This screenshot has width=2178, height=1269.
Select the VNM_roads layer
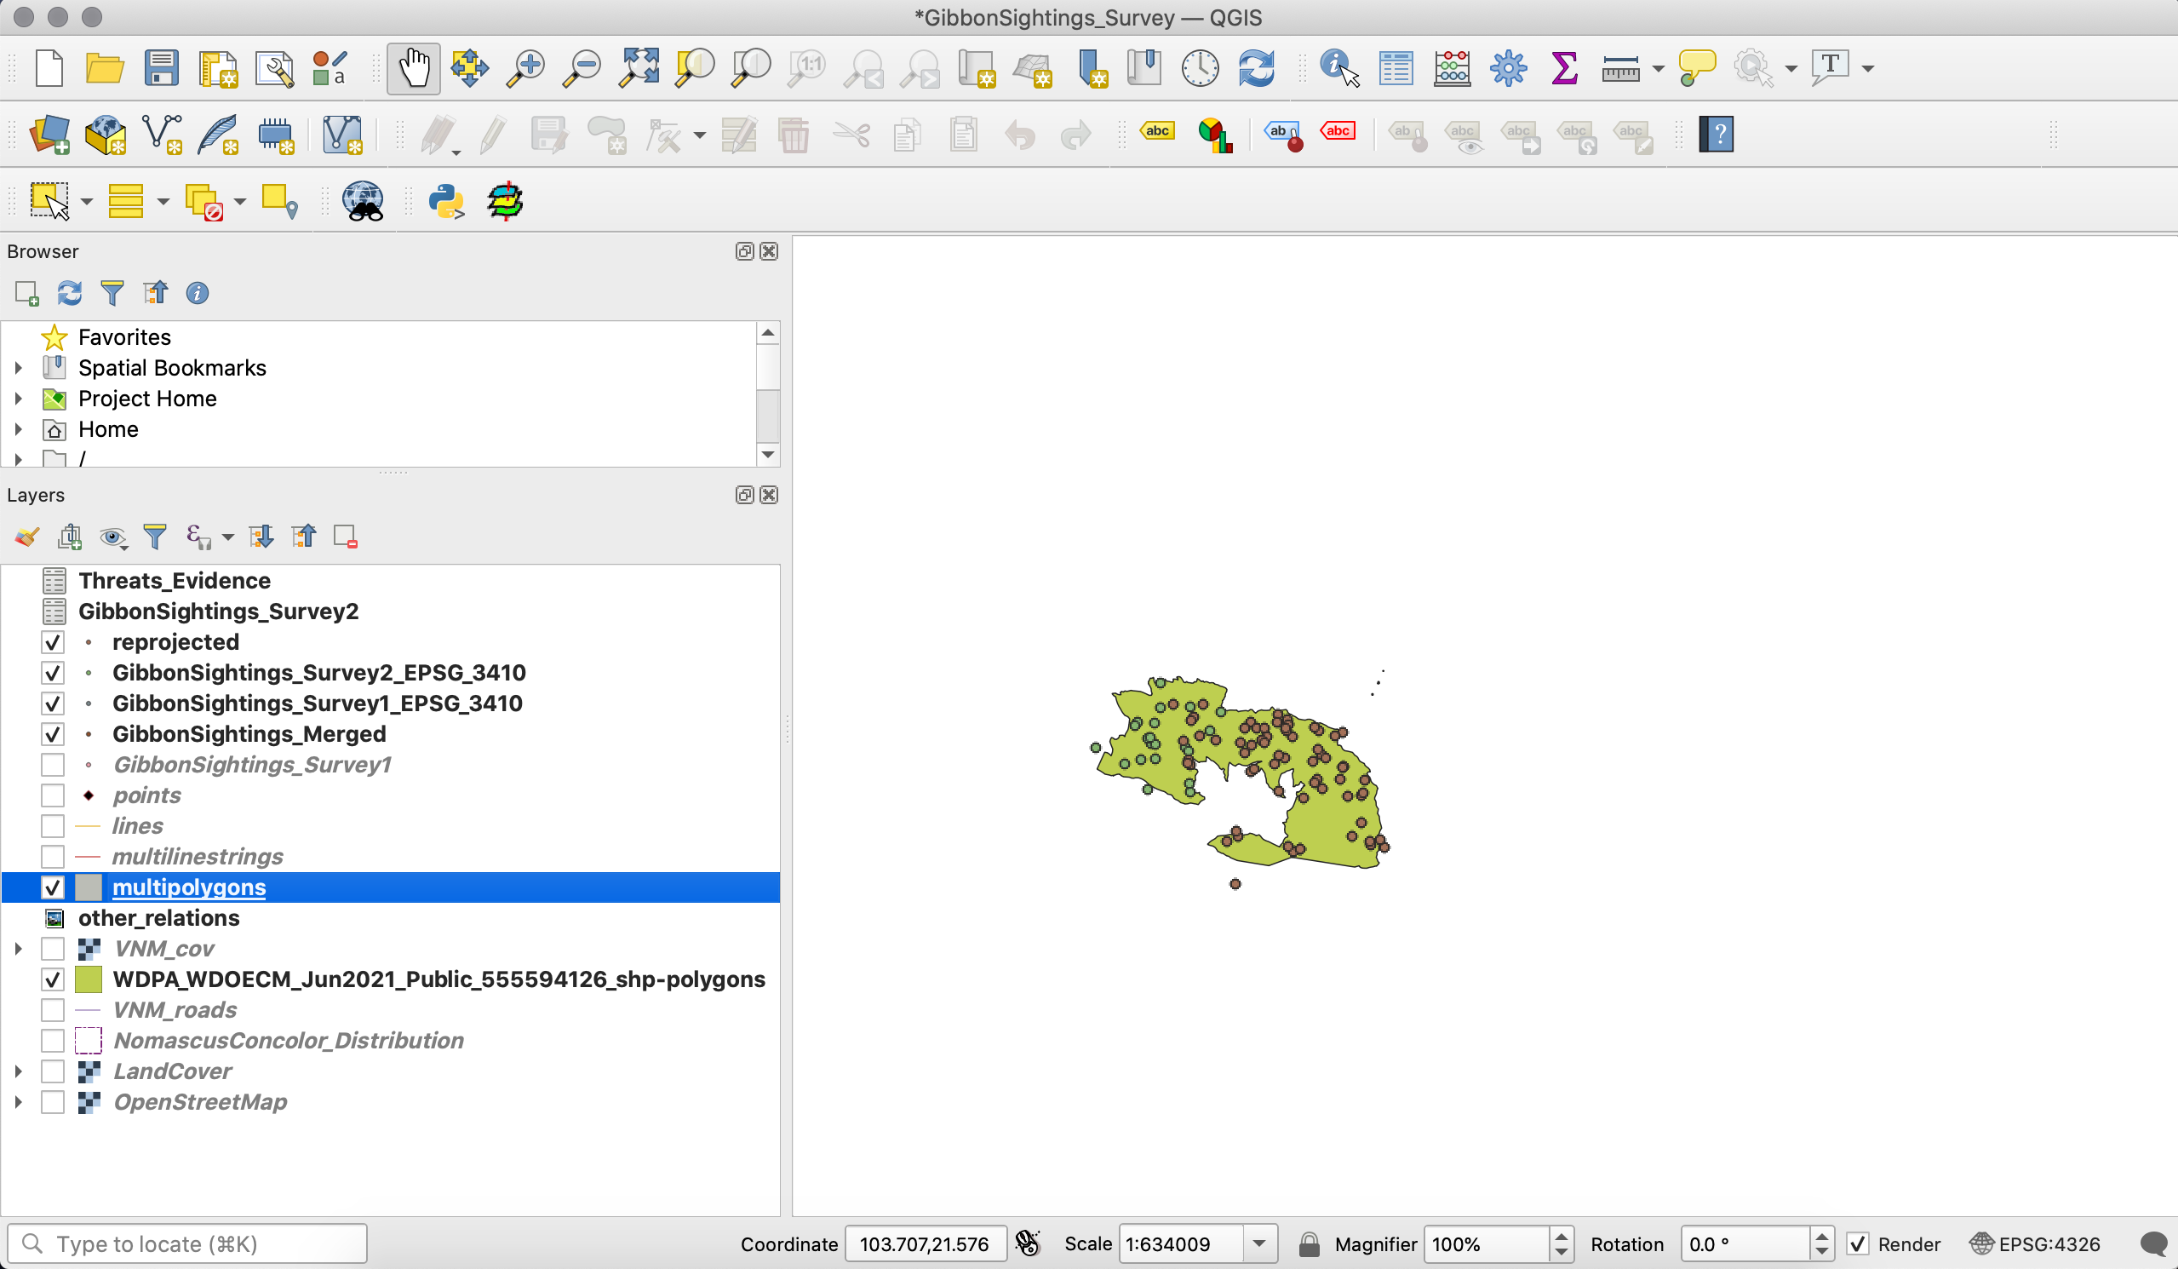click(175, 1011)
